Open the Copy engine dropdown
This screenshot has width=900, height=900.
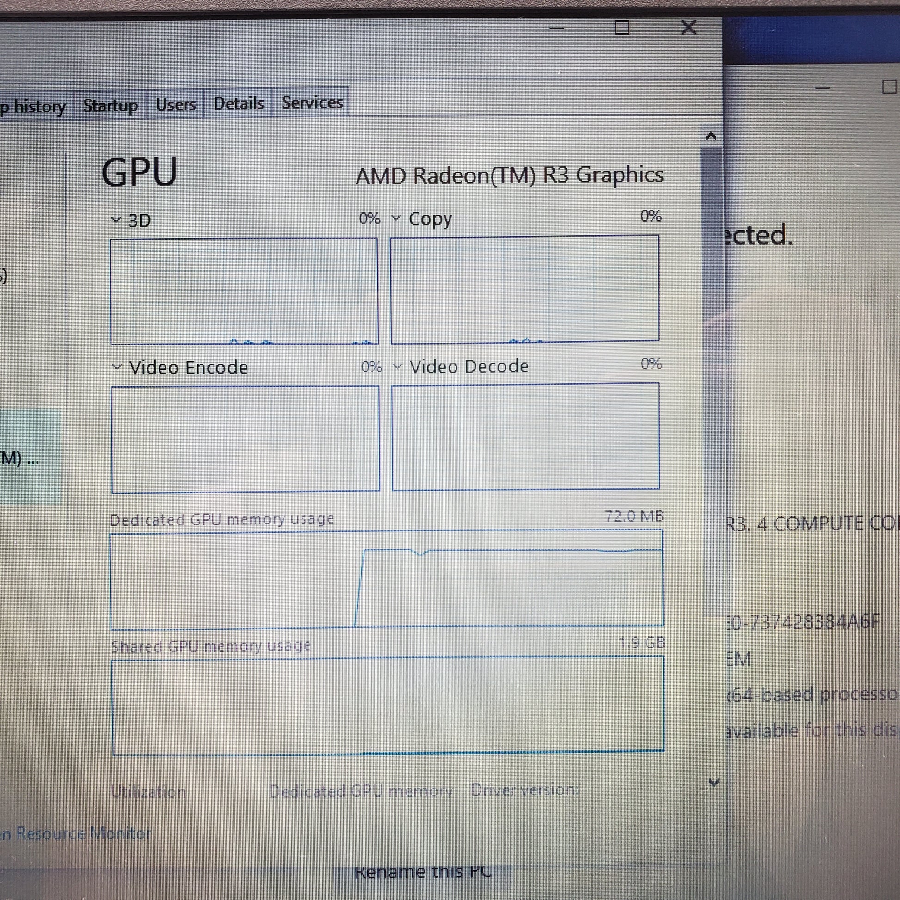[x=396, y=218]
